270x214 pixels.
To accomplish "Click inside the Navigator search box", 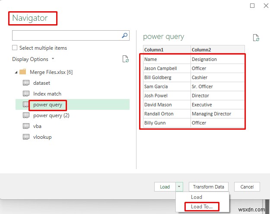I will [x=65, y=35].
